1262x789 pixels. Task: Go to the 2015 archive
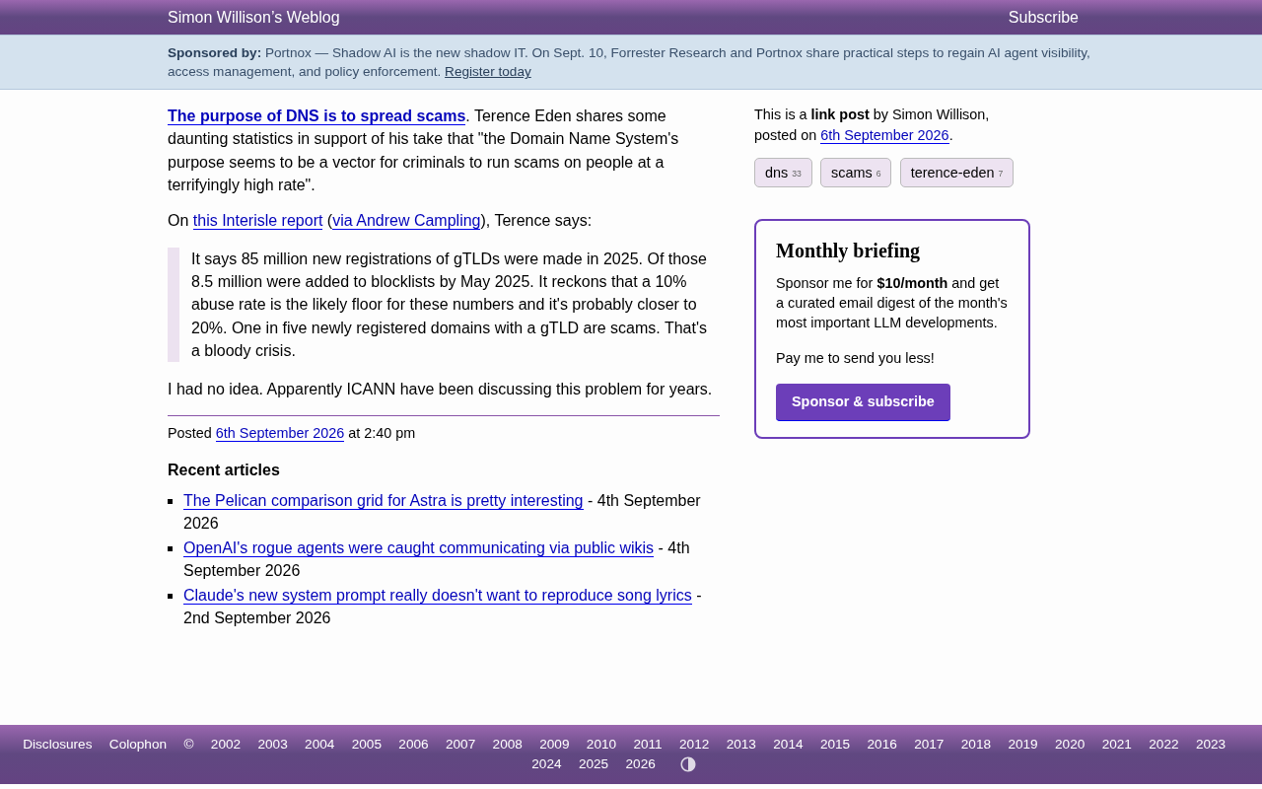coord(835,745)
